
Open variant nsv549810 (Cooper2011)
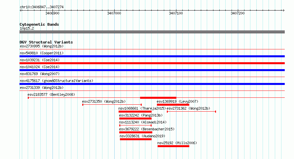click(x=42, y=53)
